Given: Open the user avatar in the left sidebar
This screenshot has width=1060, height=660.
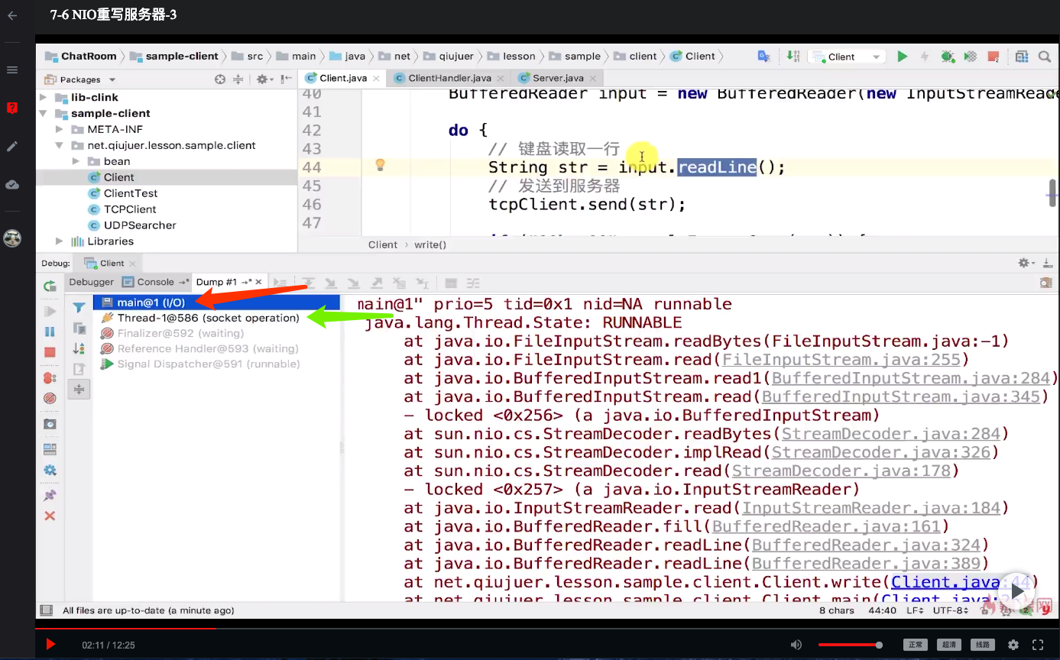Looking at the screenshot, I should coord(12,238).
